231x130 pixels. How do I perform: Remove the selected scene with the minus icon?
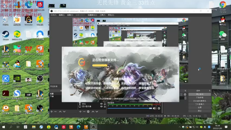tap(55, 112)
